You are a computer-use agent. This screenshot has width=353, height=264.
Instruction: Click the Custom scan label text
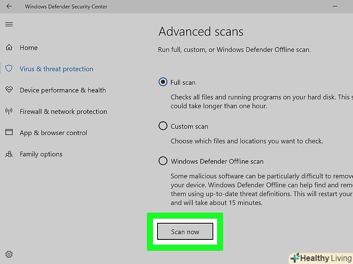(x=189, y=126)
